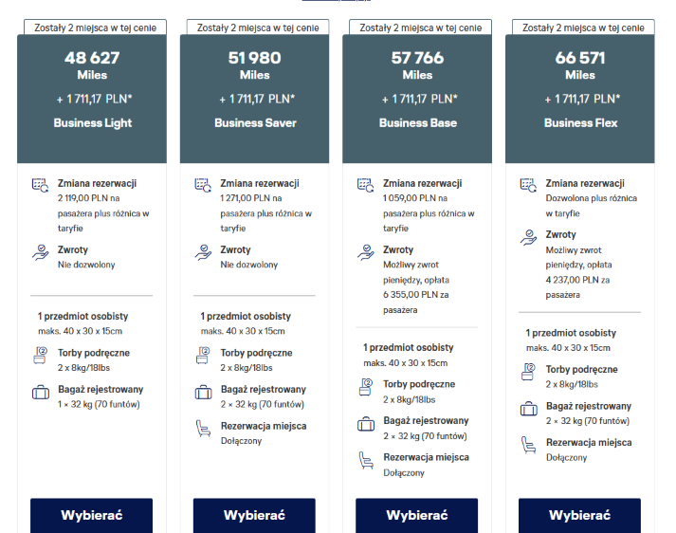Click the Business Flex change-reservation calendar icon
Image resolution: width=676 pixels, height=533 pixels.
click(x=528, y=185)
